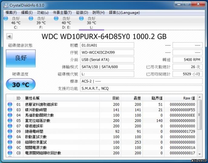Viewport: 208px width, 163px height.
Task: Click the transfer mode field SATA/150 | SATA/600
Action: [x=107, y=67]
